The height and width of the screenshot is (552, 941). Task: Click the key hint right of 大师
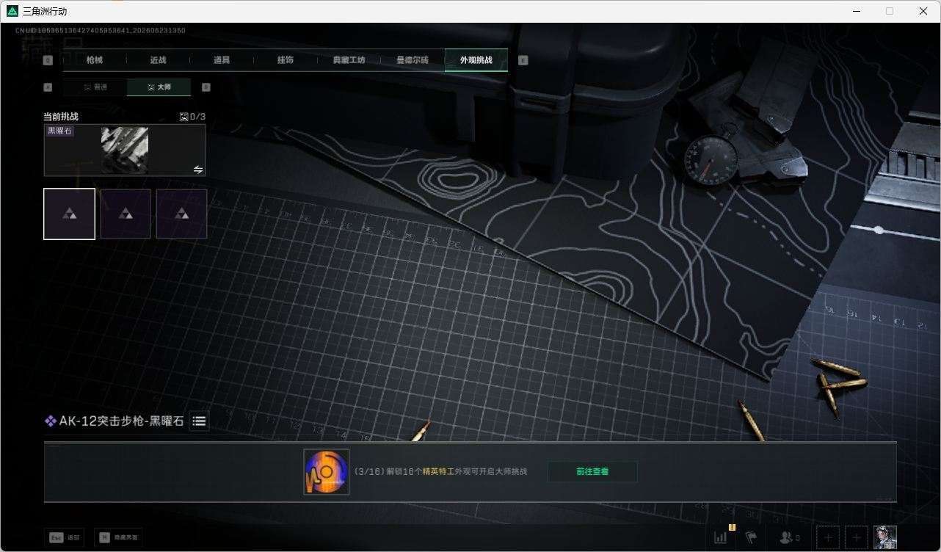click(206, 87)
